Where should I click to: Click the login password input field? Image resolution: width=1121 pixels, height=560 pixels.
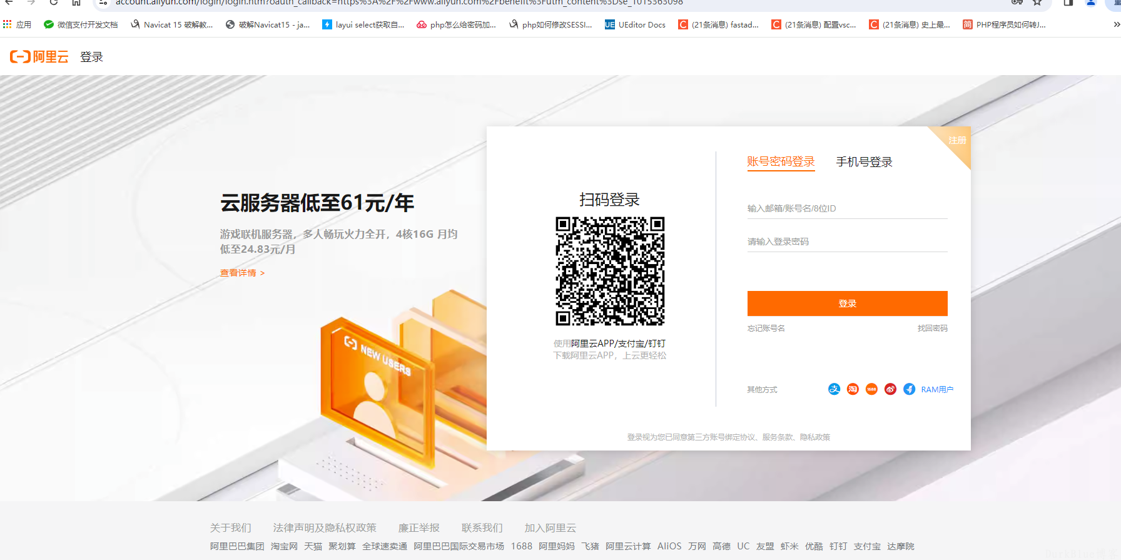(x=847, y=242)
